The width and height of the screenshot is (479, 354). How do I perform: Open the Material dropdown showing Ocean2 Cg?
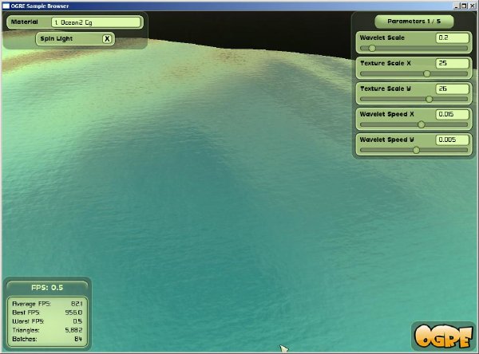(96, 22)
